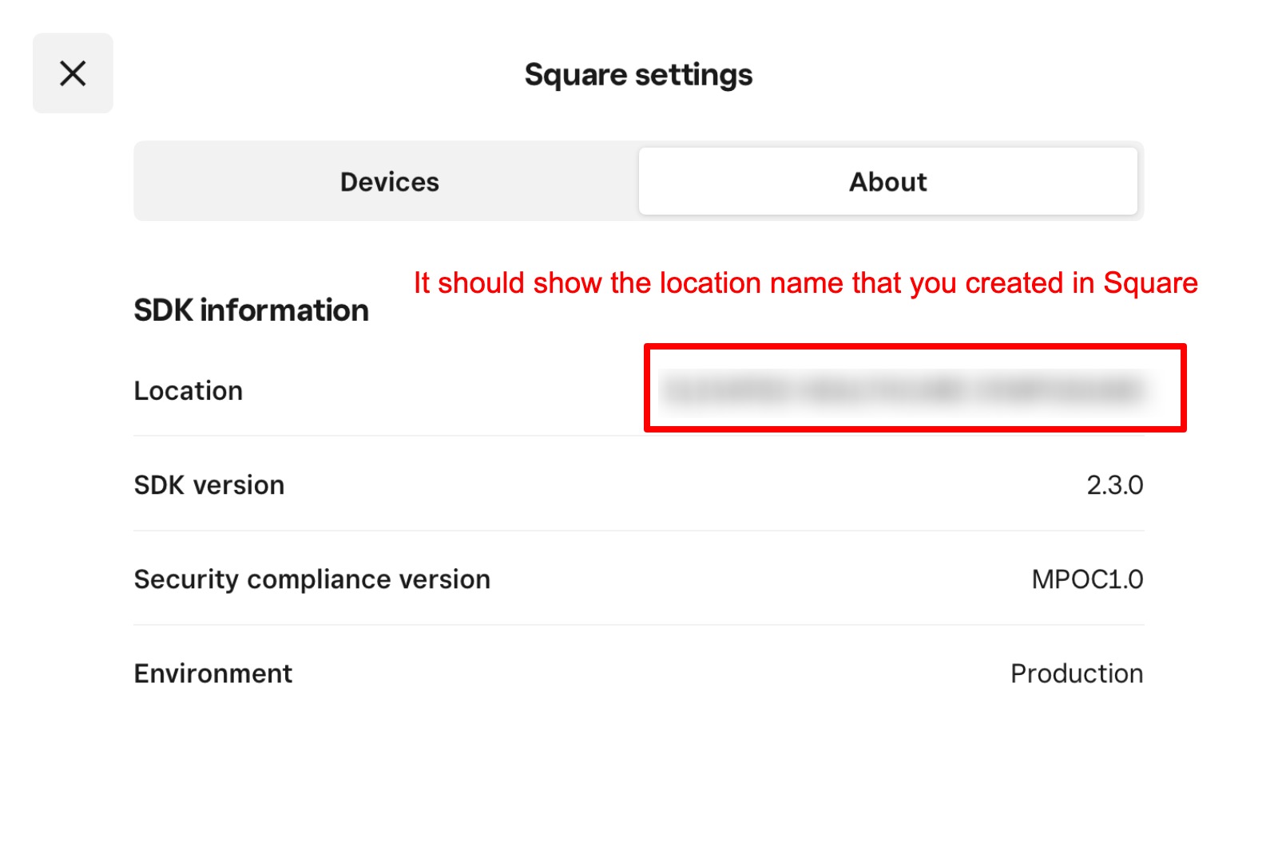Click the word information in SDK heading
The height and width of the screenshot is (857, 1286).
click(x=284, y=310)
